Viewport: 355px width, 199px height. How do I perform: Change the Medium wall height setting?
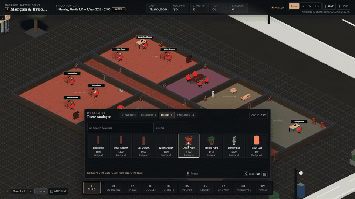coord(58,191)
